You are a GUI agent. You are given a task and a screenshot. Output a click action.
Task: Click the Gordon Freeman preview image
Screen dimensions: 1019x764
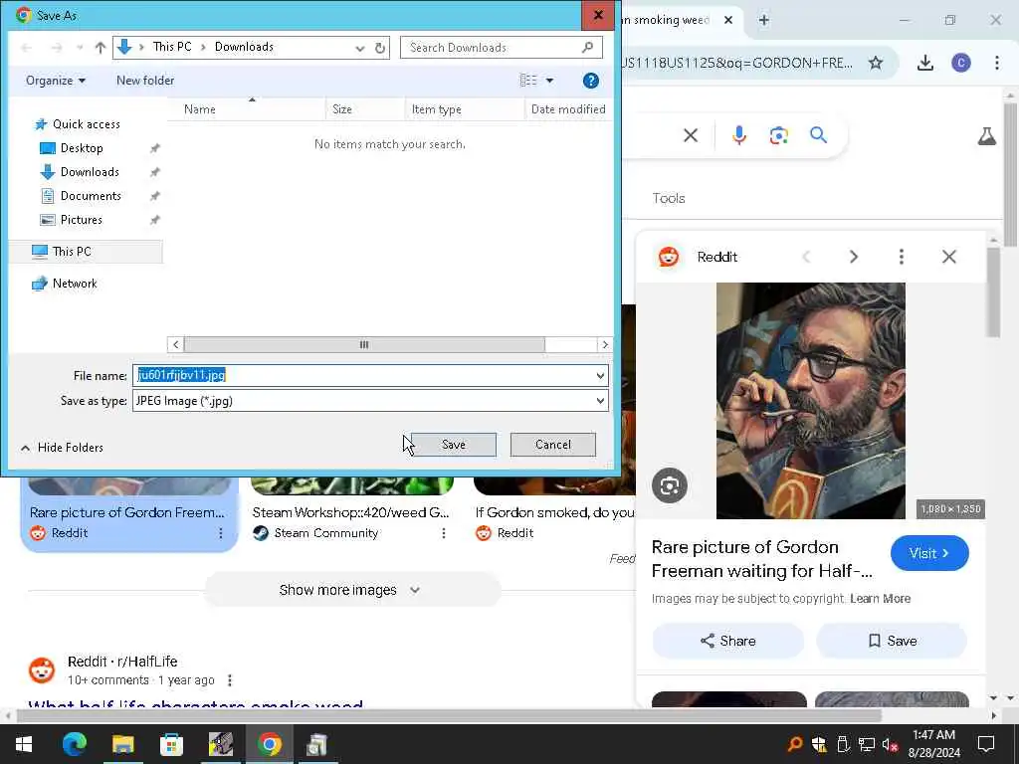click(810, 401)
